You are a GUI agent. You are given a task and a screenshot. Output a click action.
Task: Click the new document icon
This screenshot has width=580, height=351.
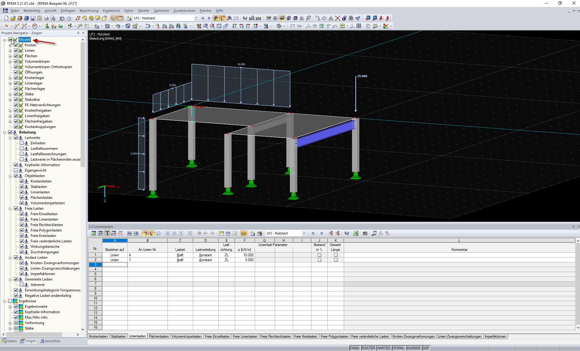click(6, 18)
